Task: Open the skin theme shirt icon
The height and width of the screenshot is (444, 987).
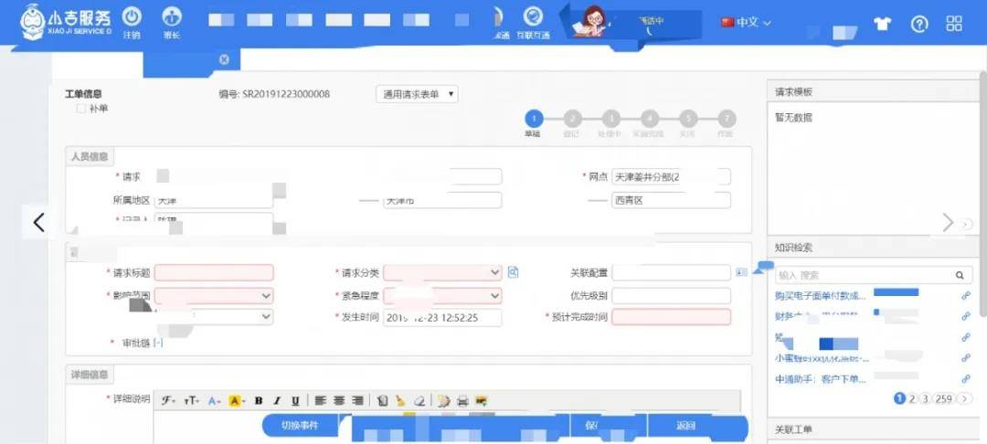Action: 883,25
